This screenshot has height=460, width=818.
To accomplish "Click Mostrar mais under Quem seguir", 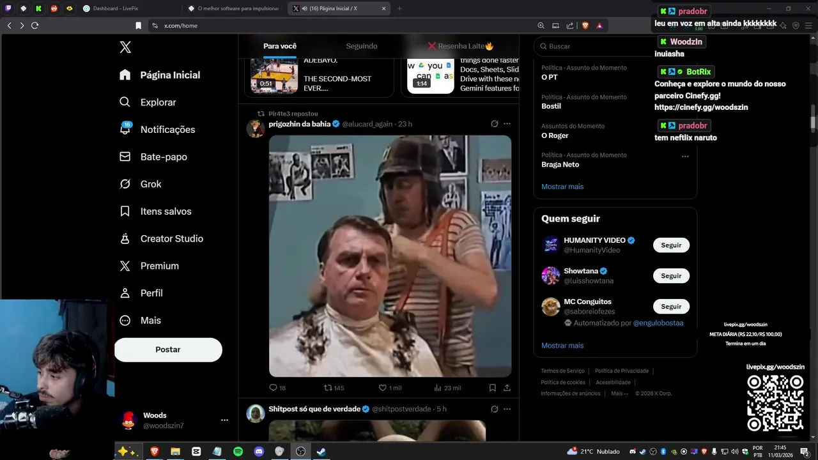I will point(562,346).
